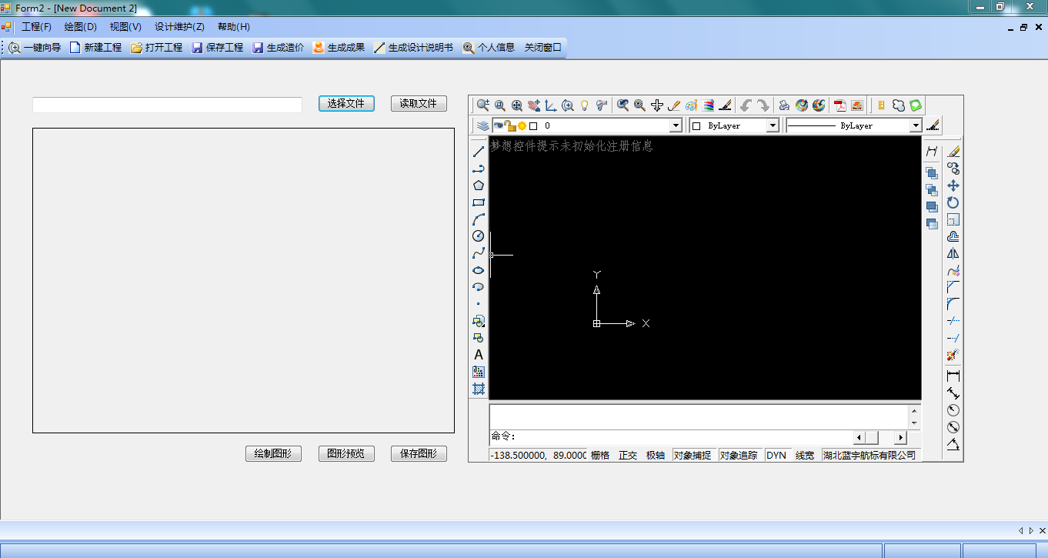Image resolution: width=1048 pixels, height=558 pixels.
Task: Toggle 栅格 grid mode
Action: point(600,456)
